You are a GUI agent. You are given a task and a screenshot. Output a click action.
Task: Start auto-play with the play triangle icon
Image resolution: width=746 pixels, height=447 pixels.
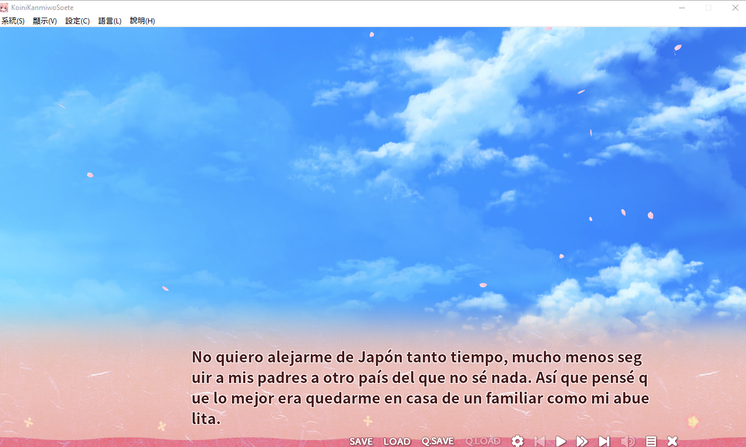561,441
